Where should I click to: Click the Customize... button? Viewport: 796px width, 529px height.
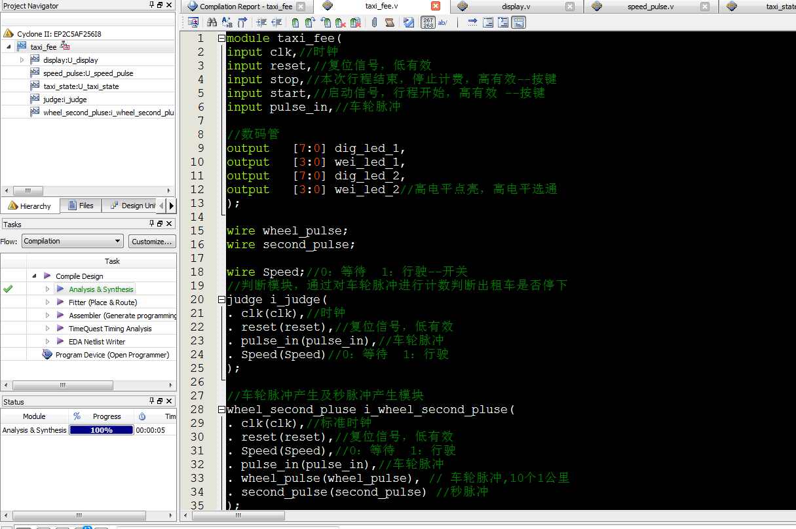(x=152, y=241)
